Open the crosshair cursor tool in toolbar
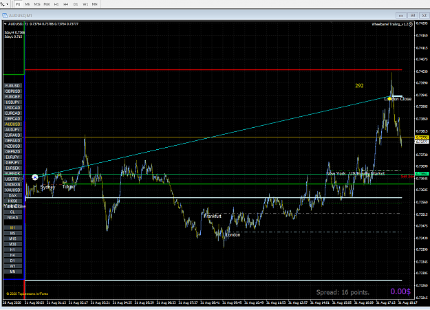The width and height of the screenshot is (430, 310). pyautogui.click(x=3, y=4)
